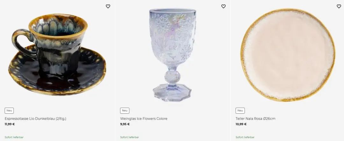Screen dimensions: 344x141
Task: Follow the Teller Nala Rosa Ø26cm title link
Action: 255,119
